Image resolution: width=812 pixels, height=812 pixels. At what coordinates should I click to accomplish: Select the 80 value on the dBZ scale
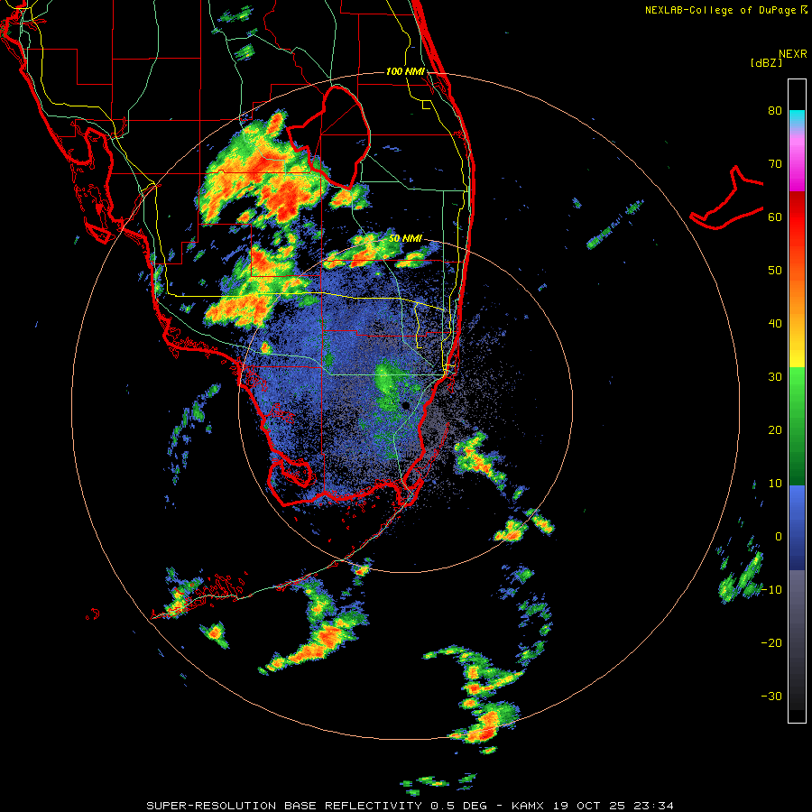[775, 111]
